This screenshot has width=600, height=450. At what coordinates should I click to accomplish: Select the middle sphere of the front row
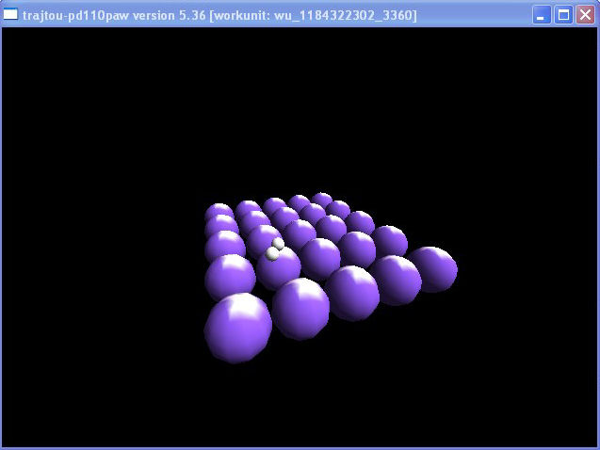pos(351,292)
